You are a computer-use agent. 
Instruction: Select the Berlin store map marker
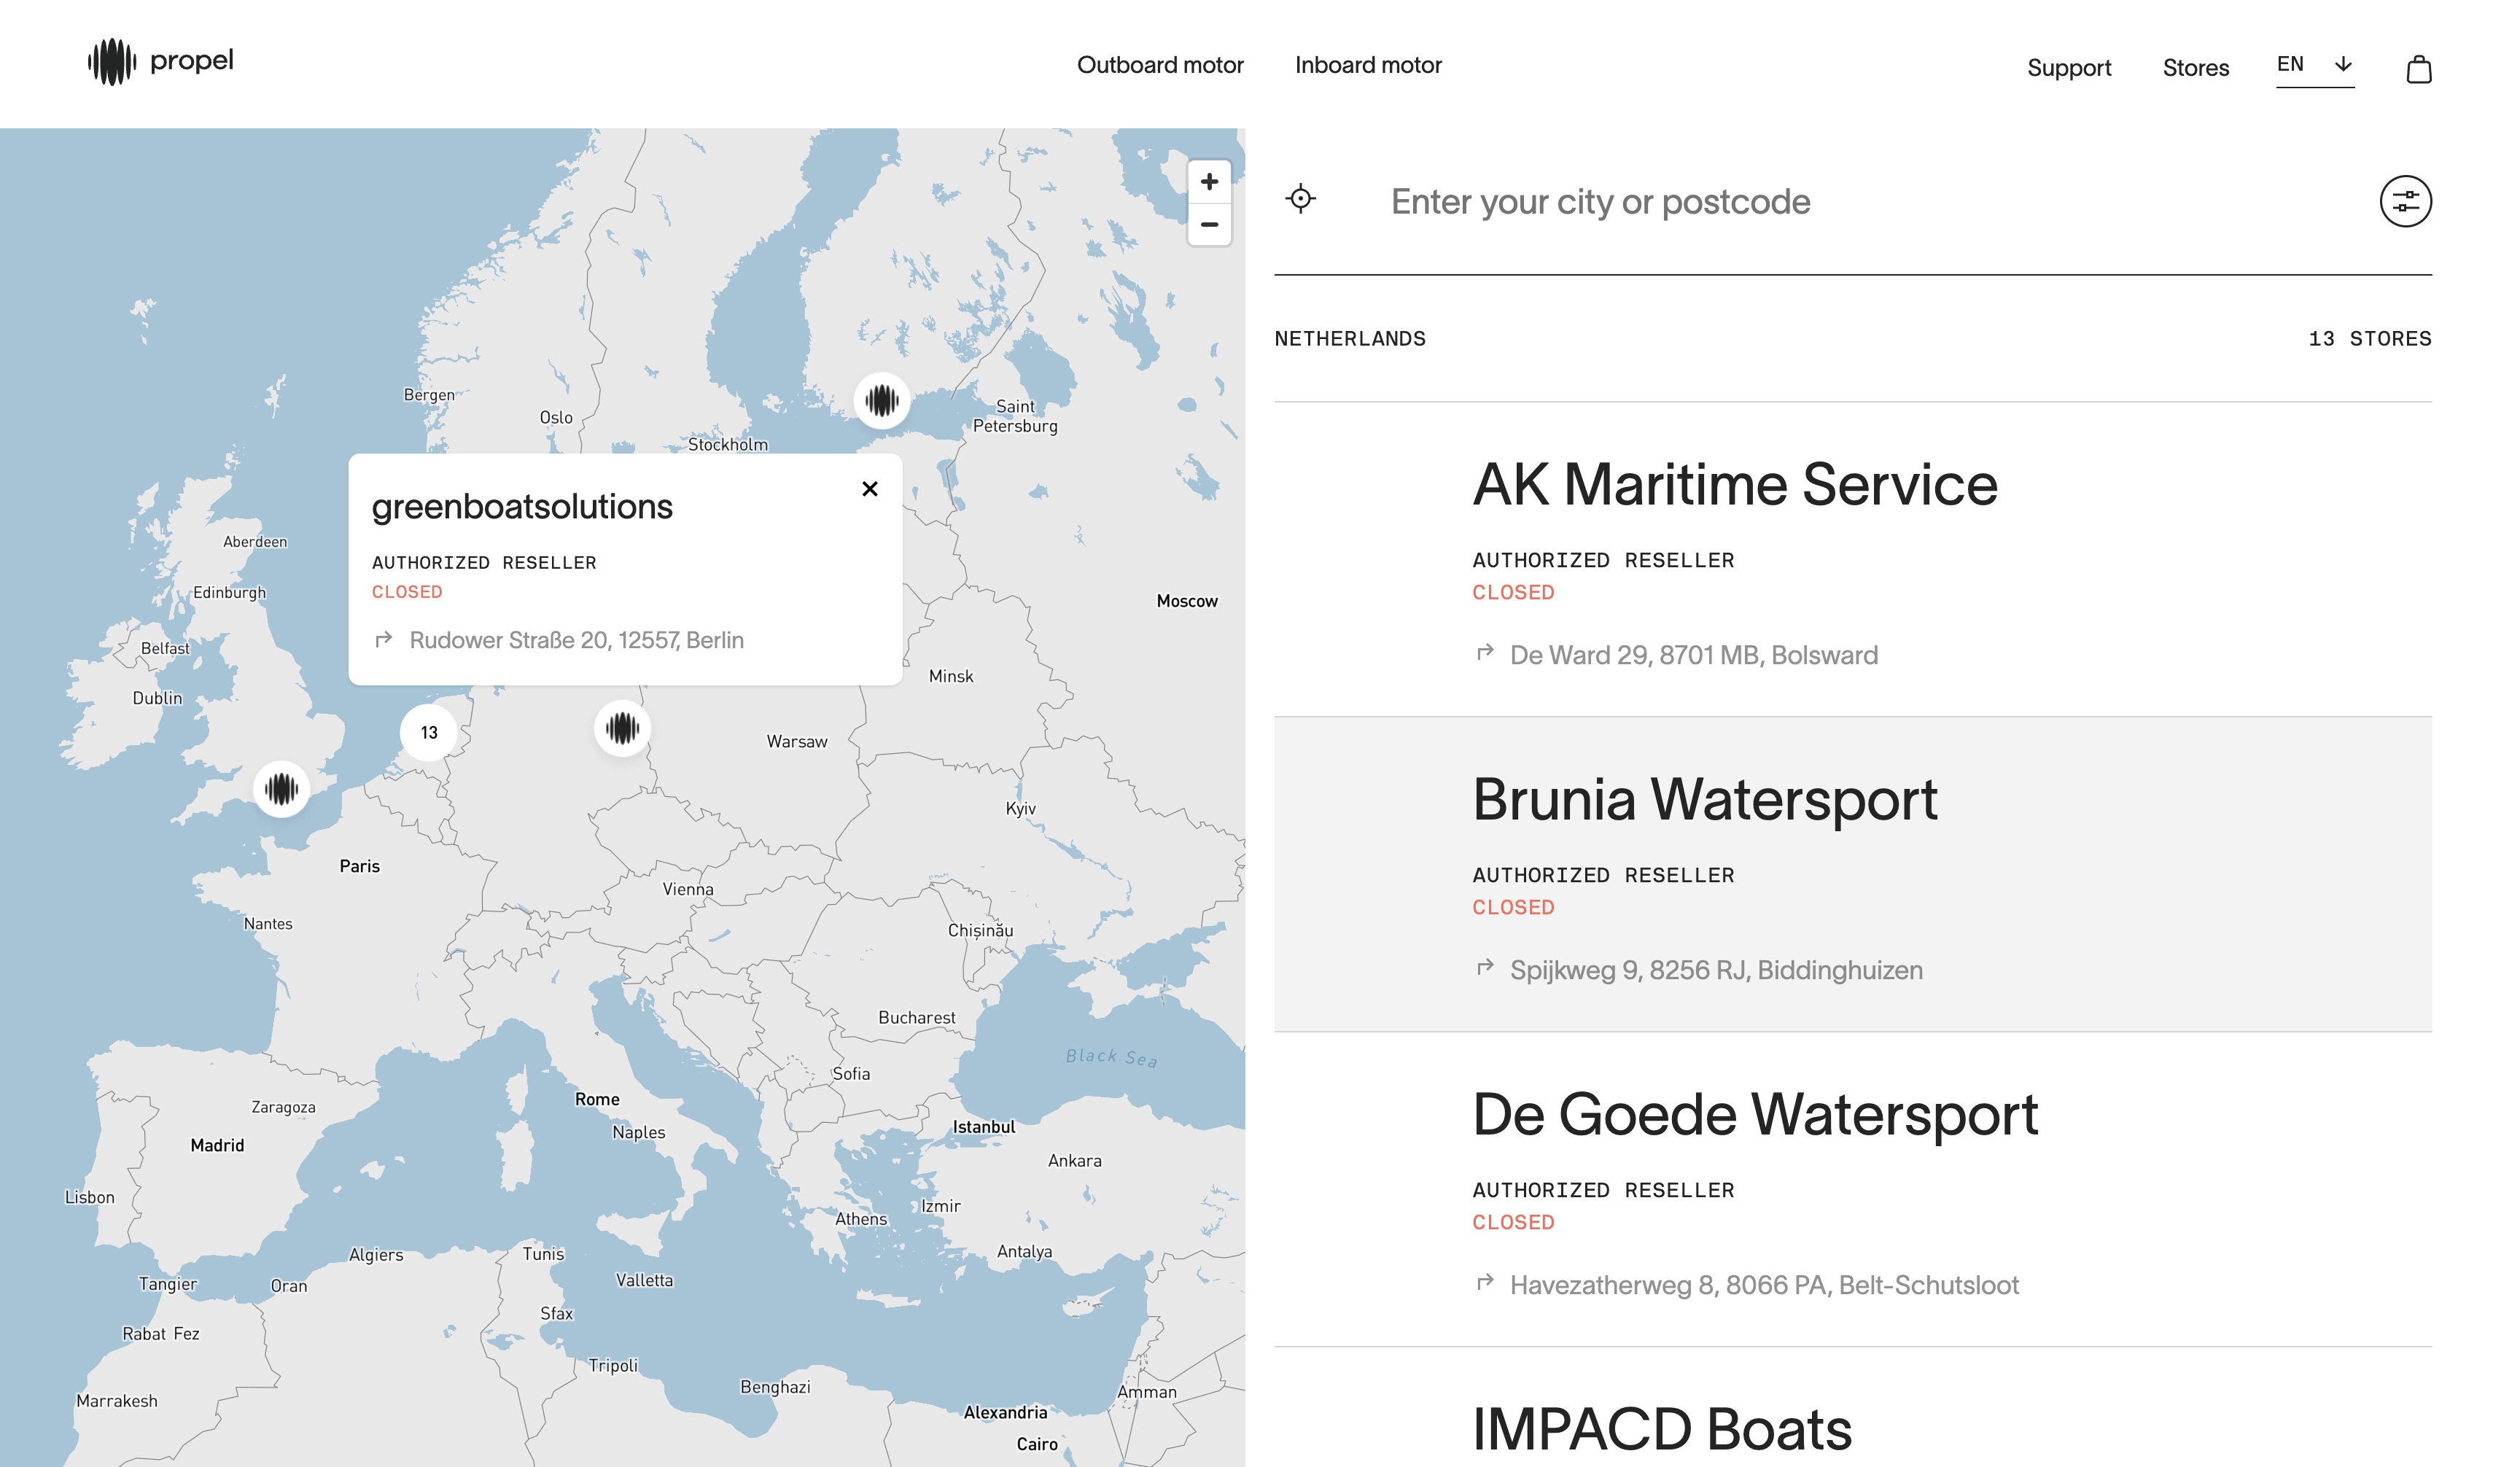(622, 728)
